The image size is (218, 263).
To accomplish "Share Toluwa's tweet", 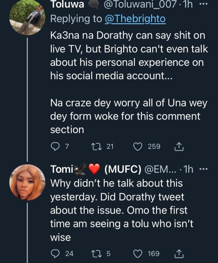I will (x=179, y=147).
